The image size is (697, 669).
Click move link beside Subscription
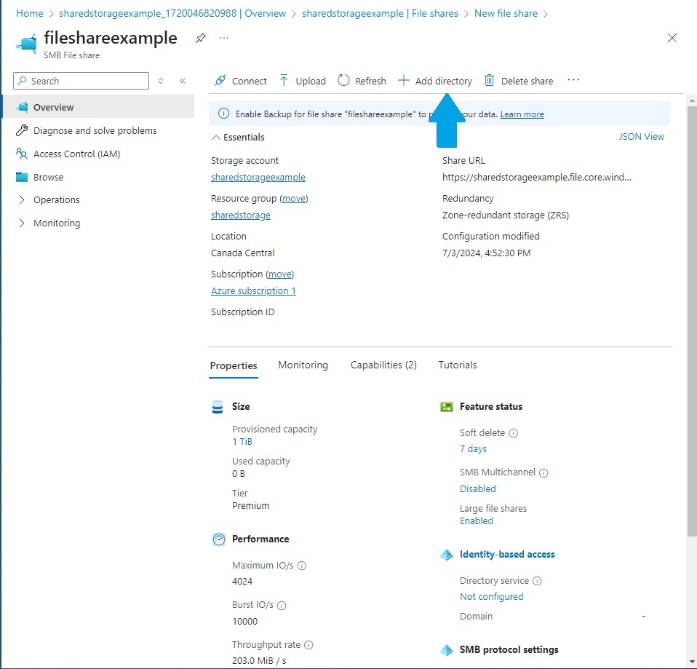(280, 274)
